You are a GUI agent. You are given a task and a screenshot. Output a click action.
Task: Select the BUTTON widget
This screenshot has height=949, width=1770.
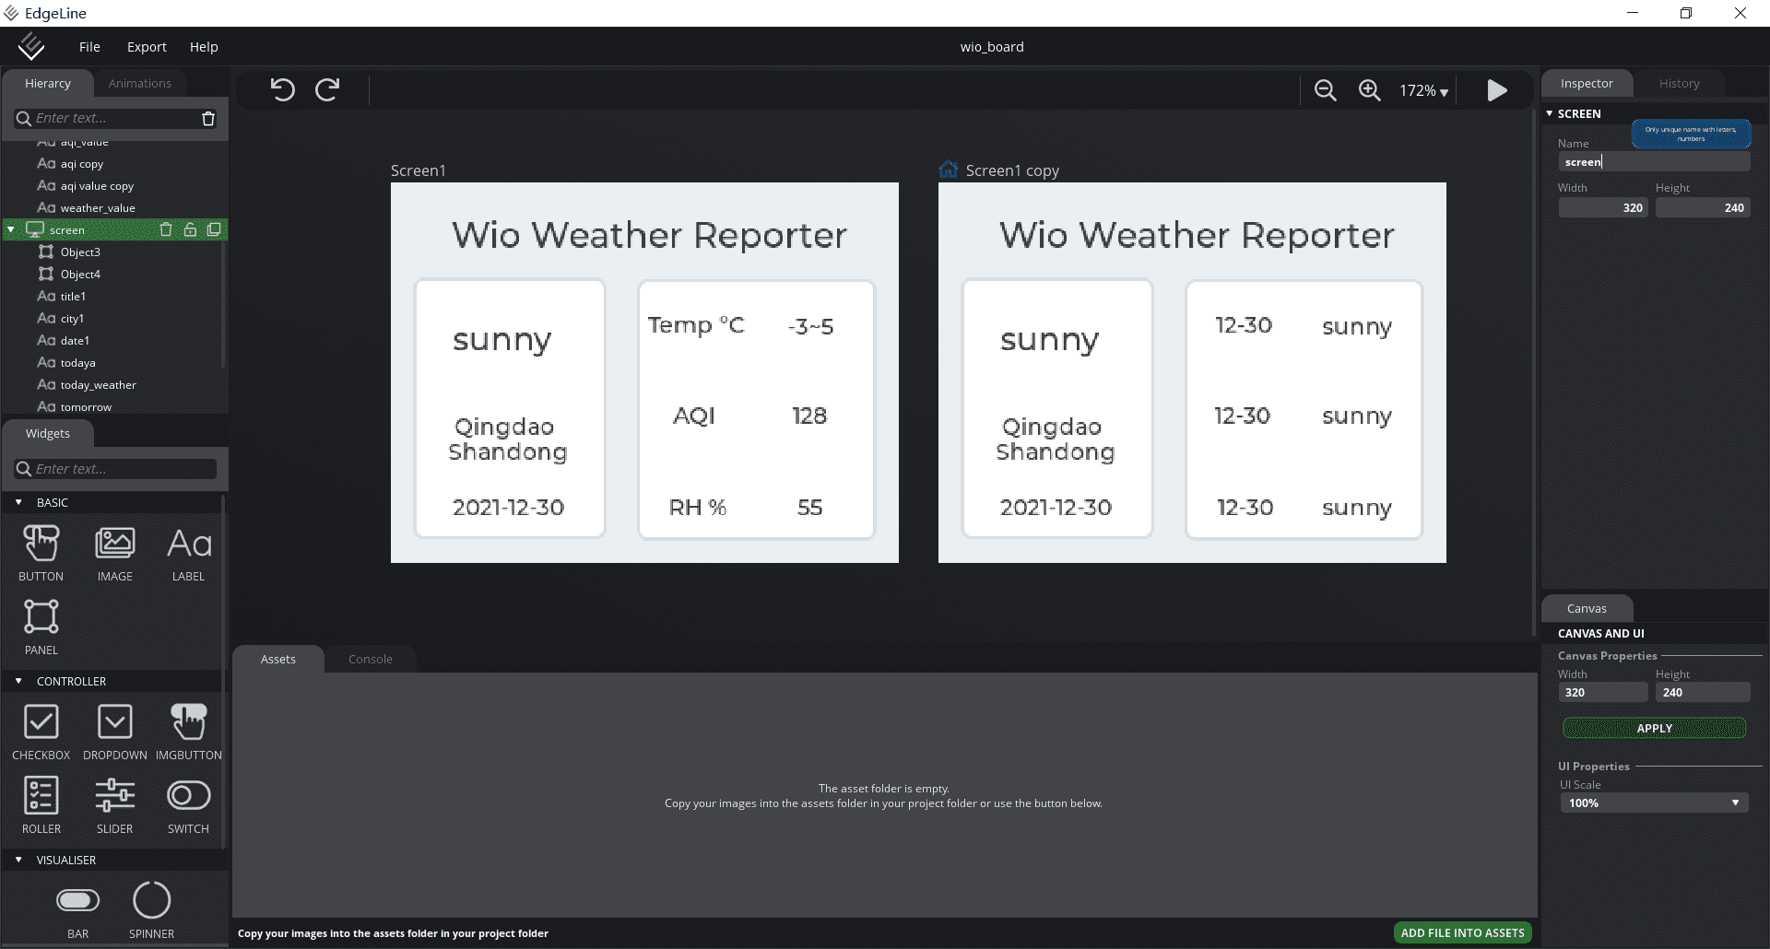pos(41,553)
